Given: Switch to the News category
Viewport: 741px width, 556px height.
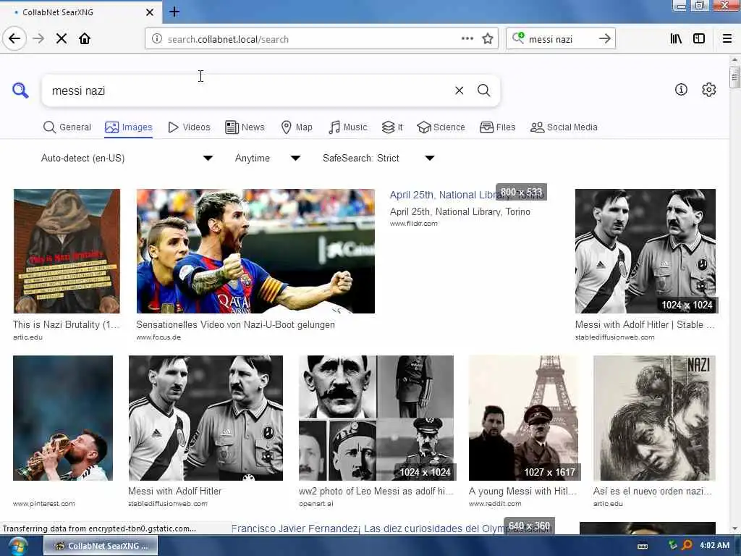Looking at the screenshot, I should (245, 127).
